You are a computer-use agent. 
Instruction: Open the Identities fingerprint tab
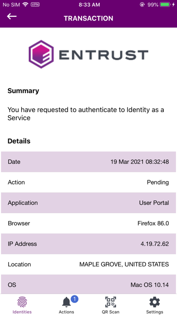22,302
